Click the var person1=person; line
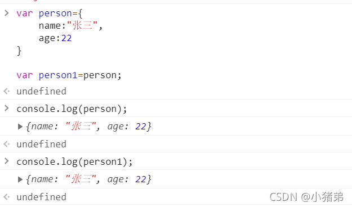This screenshot has width=352, height=207. pyautogui.click(x=69, y=75)
